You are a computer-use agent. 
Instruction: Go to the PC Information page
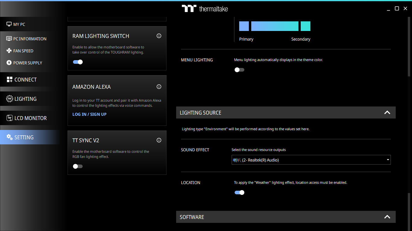[30, 39]
